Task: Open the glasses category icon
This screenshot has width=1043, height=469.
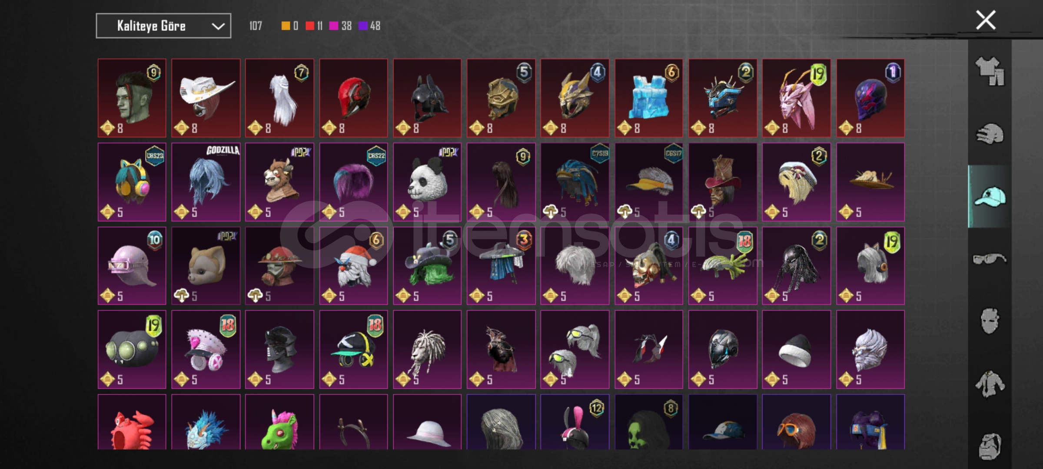Action: click(x=990, y=259)
